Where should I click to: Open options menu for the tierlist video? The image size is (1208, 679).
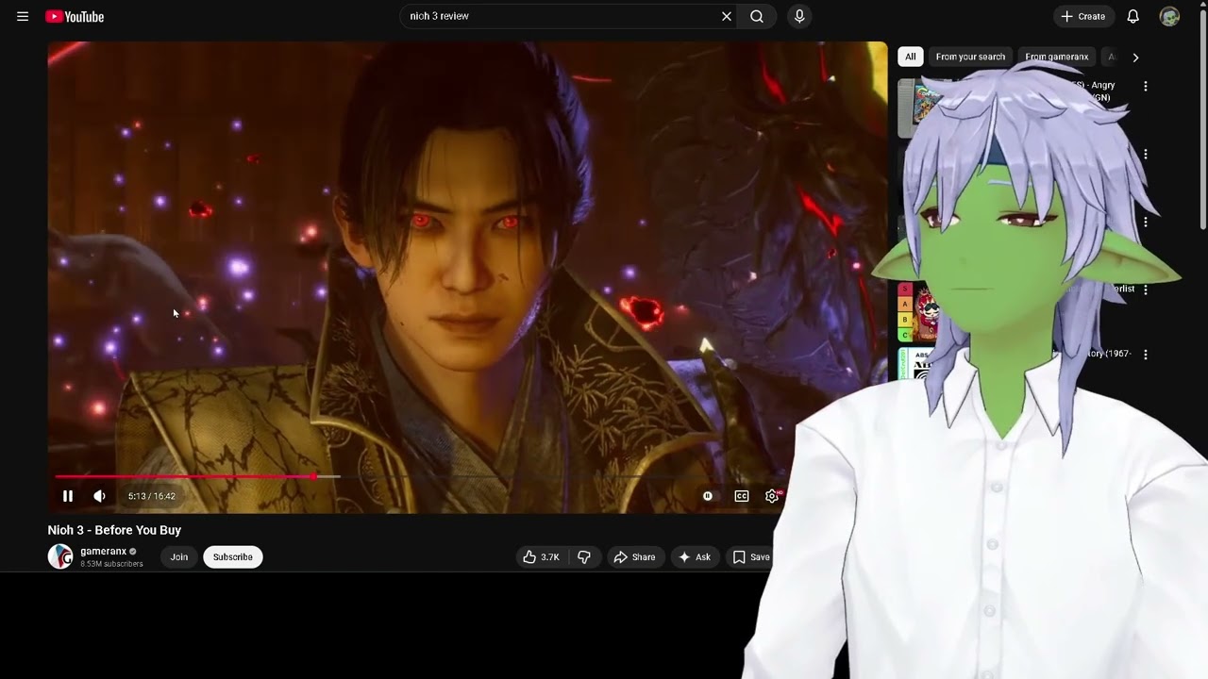tap(1146, 290)
